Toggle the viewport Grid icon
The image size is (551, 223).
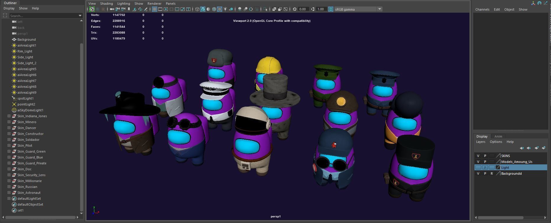click(x=155, y=9)
